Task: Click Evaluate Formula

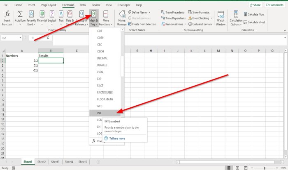Action: click(x=200, y=24)
